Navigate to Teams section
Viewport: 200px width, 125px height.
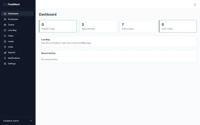point(18,25)
